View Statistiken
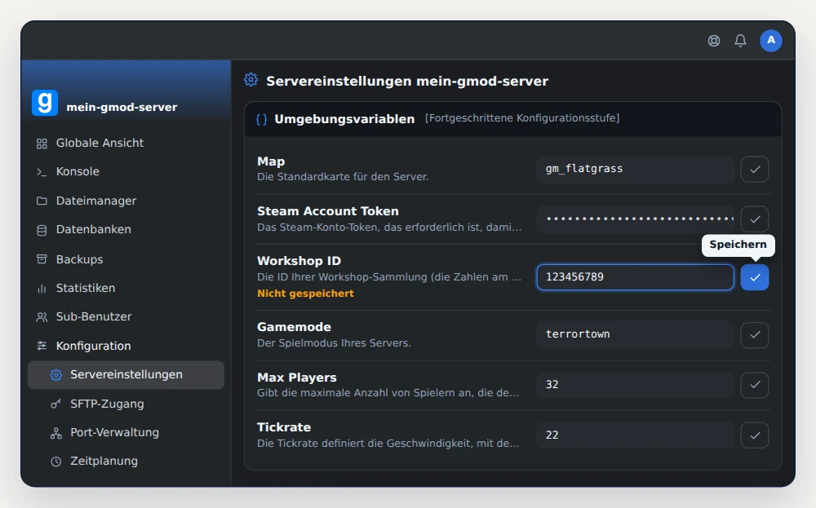The width and height of the screenshot is (816, 508). [126, 288]
